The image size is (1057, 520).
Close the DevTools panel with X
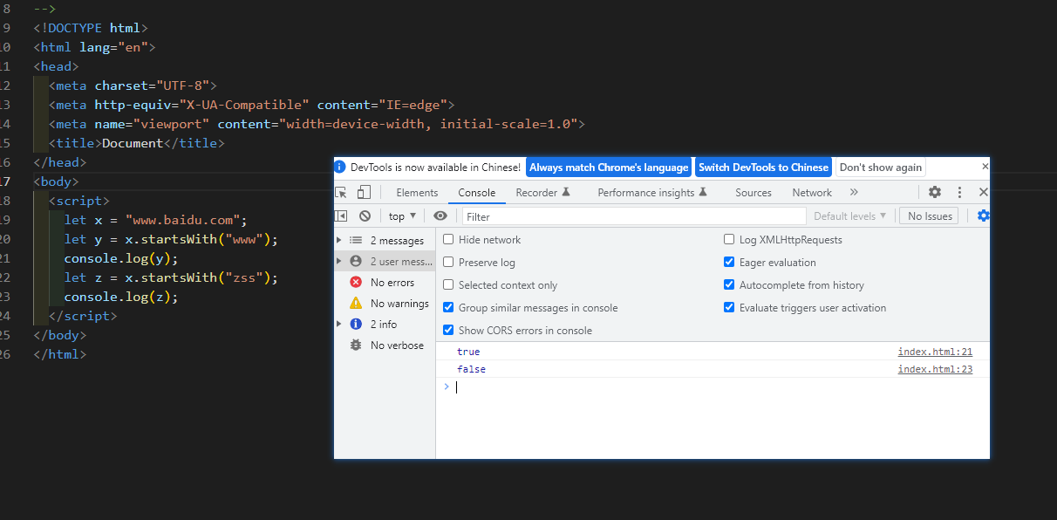pyautogui.click(x=983, y=192)
